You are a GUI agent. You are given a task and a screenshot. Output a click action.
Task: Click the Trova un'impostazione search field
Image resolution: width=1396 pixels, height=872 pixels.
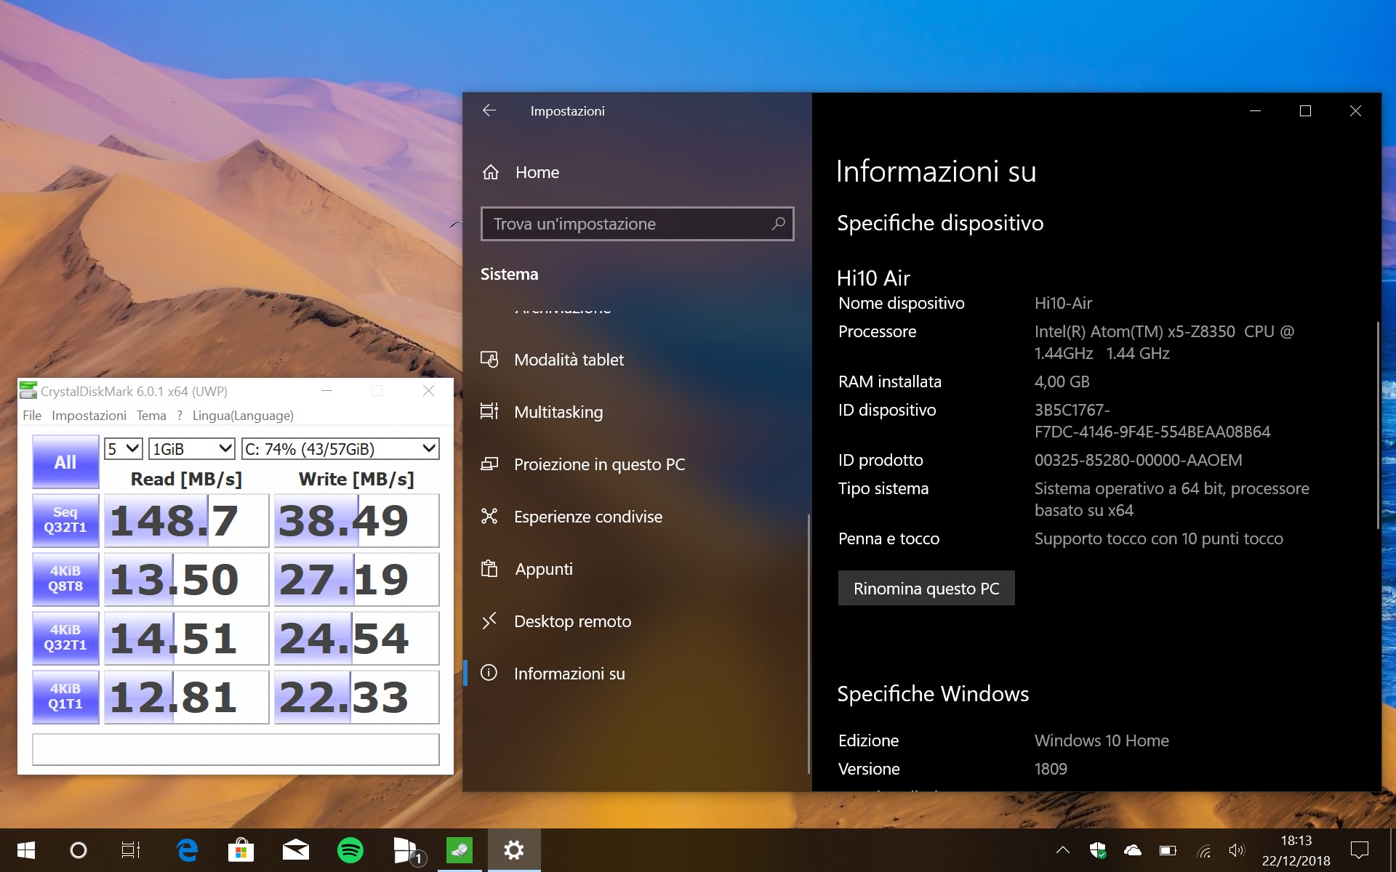point(637,224)
